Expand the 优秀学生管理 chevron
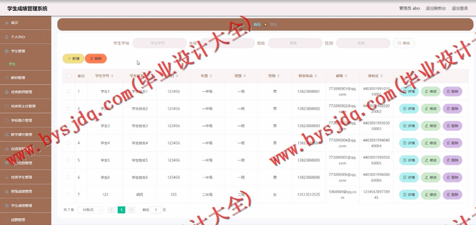The image size is (476, 225). pos(45,177)
